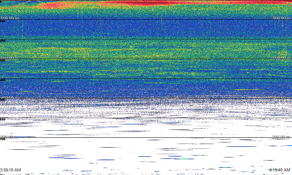
Task: Select the left-side 200.00 m range label
Action: [x=9, y=137]
